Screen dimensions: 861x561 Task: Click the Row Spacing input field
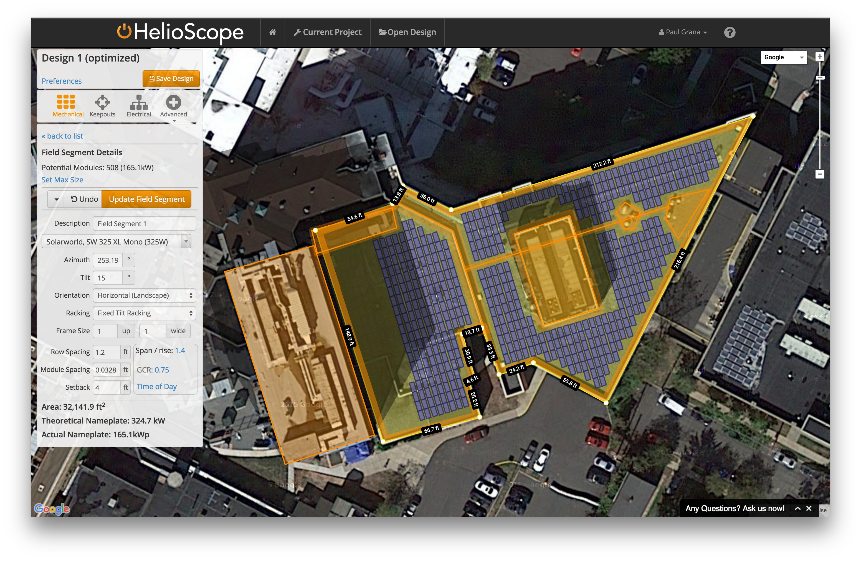106,352
